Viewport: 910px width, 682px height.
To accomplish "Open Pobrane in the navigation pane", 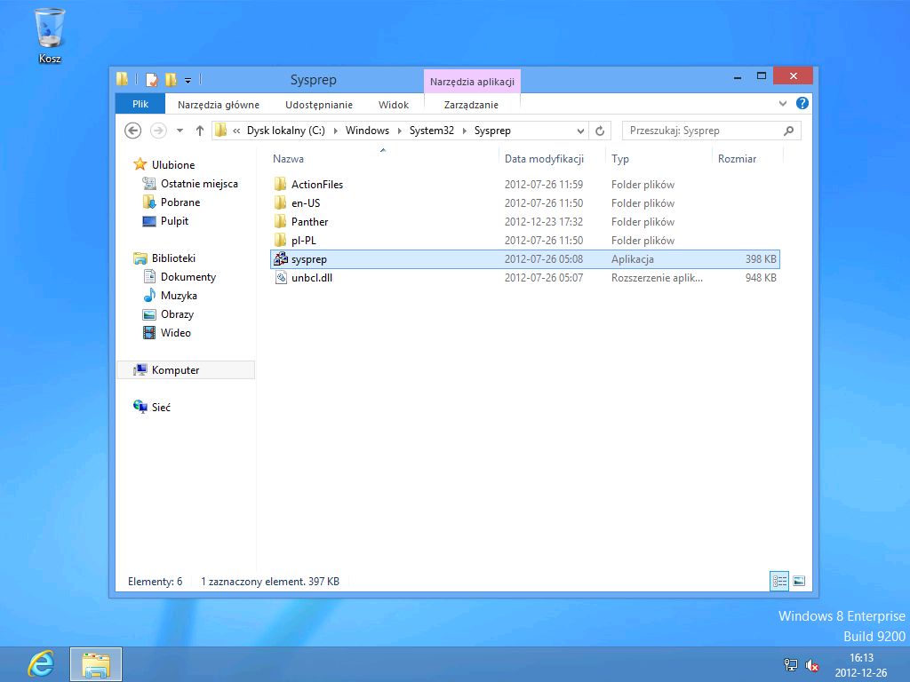I will pyautogui.click(x=180, y=202).
